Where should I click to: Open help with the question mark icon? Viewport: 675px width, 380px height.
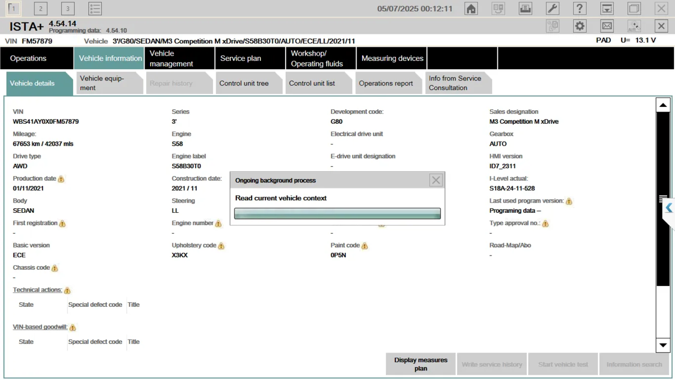579,8
